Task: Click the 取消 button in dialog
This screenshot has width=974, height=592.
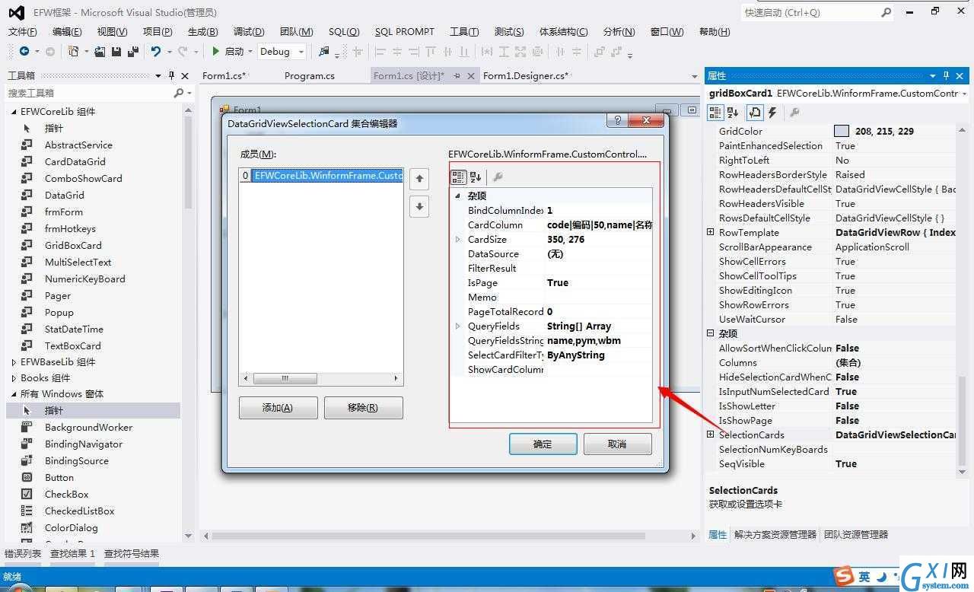Action: click(617, 444)
